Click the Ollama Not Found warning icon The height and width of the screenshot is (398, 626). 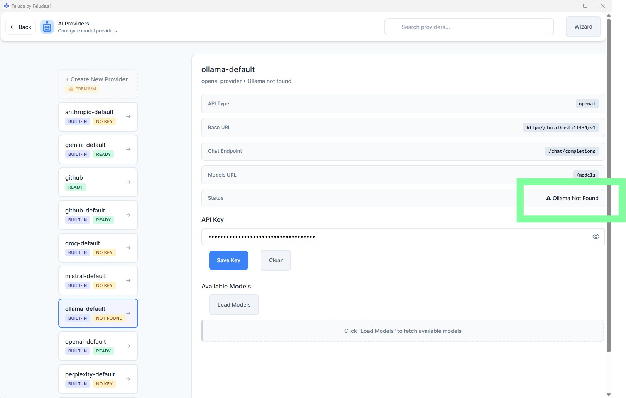548,198
